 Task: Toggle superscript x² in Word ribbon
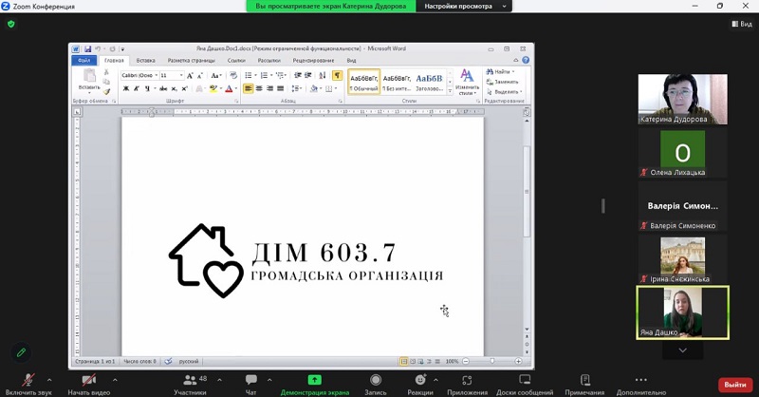point(184,88)
